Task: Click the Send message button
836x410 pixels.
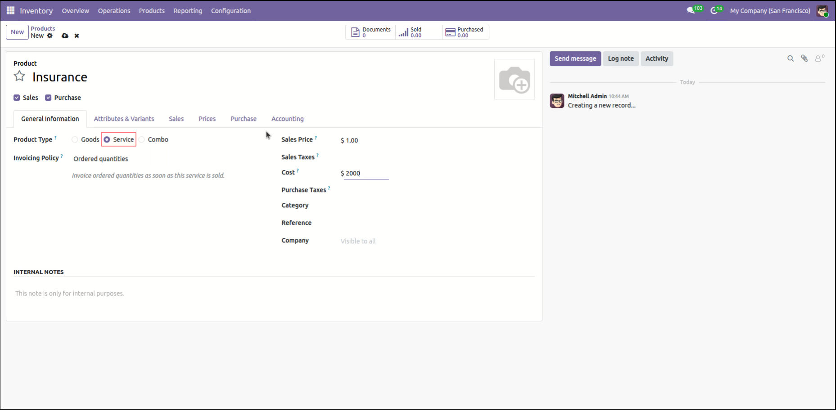Action: pos(575,58)
